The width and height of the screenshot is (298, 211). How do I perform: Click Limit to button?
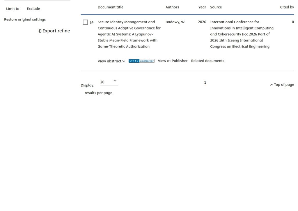(x=13, y=8)
